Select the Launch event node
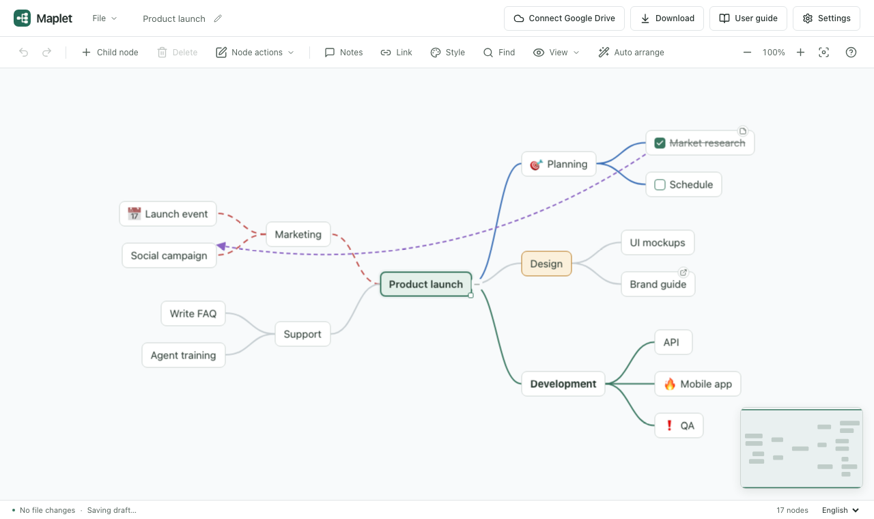Screen dimensions: 874x519 tap(168, 214)
